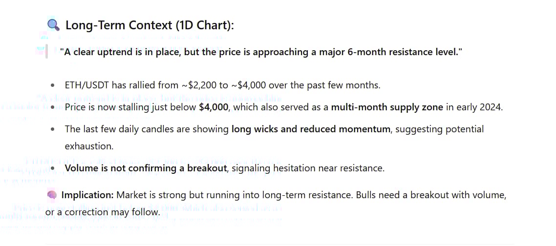Click the text "or a correction may follow."

pyautogui.click(x=103, y=212)
